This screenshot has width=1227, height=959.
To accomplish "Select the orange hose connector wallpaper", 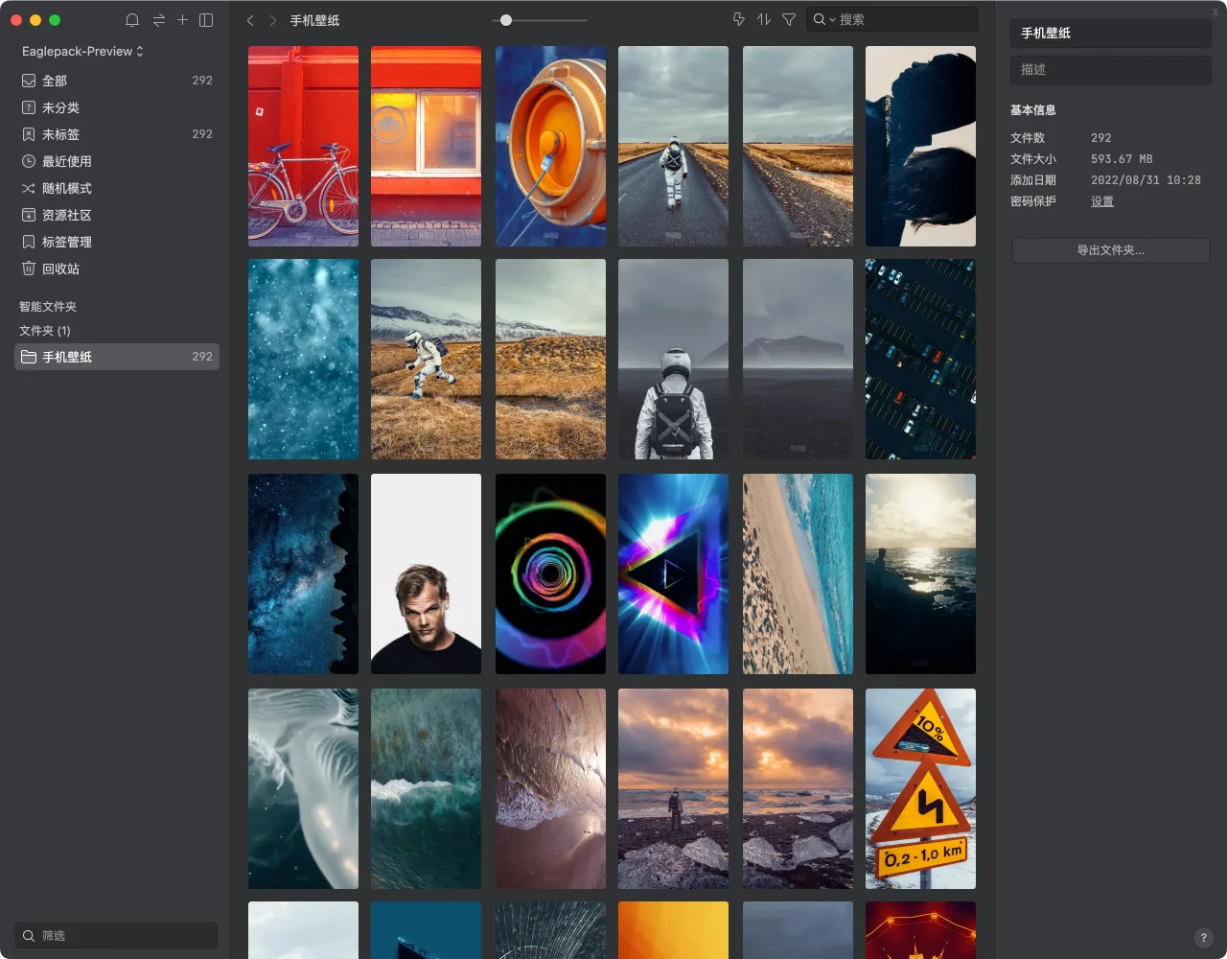I will click(550, 147).
